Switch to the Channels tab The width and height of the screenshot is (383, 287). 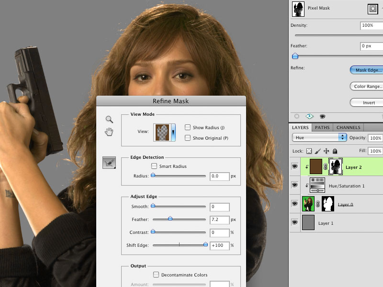[348, 127]
